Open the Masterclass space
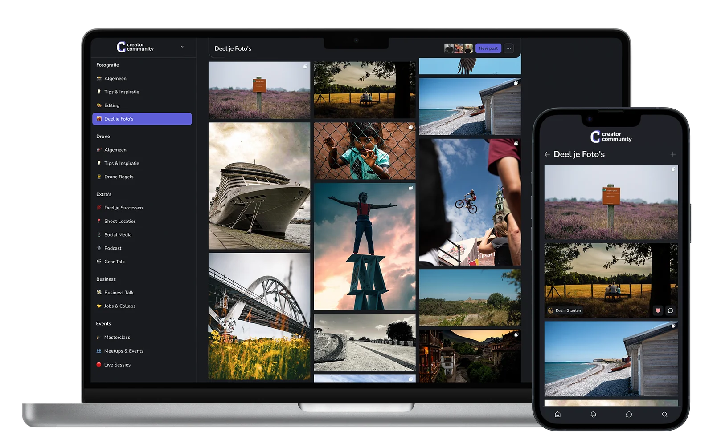 (x=142, y=337)
